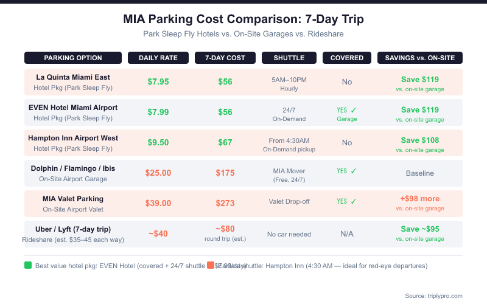Click the +$98 more valet savings text
This screenshot has height=304, width=487.
point(420,199)
